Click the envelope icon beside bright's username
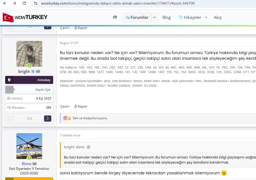Viewport: 256px width, 180px height. coord(38,72)
